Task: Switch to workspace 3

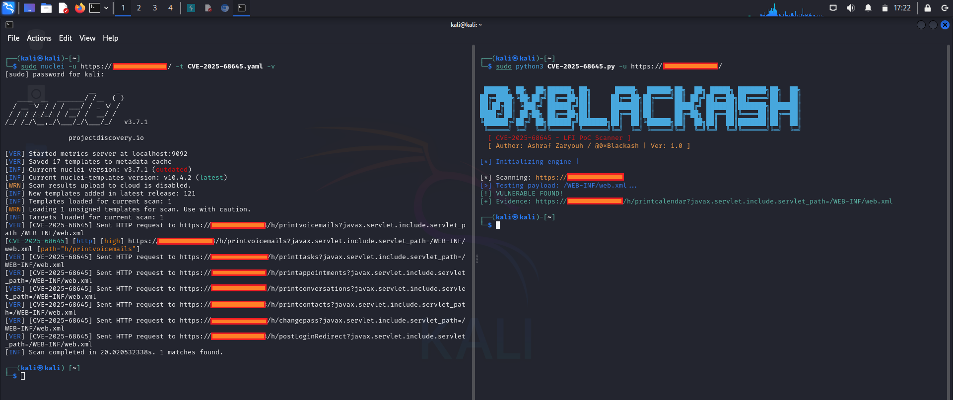Action: click(155, 8)
